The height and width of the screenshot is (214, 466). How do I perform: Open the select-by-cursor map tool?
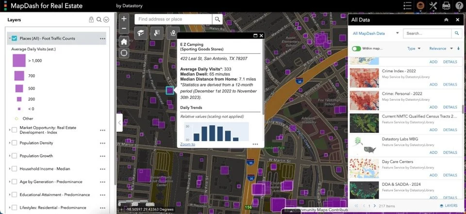click(x=157, y=33)
